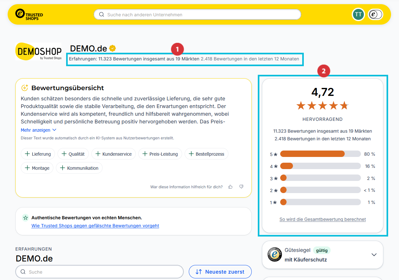Screen dimensions: 399x280
Task: Click the Trusted Shops logo in header
Action: pos(29,14)
